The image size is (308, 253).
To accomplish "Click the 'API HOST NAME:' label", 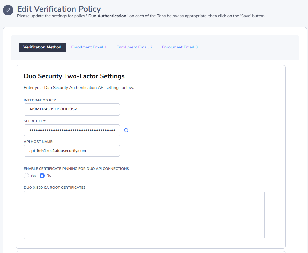I will (x=39, y=142).
